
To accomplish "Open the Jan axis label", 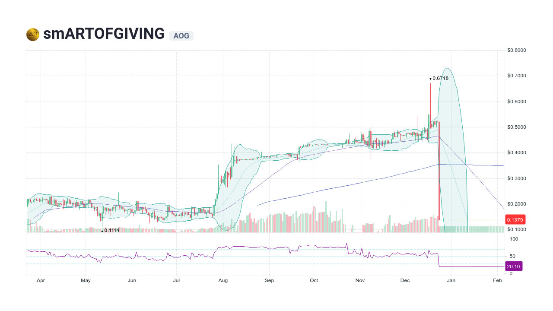I will click(x=451, y=280).
